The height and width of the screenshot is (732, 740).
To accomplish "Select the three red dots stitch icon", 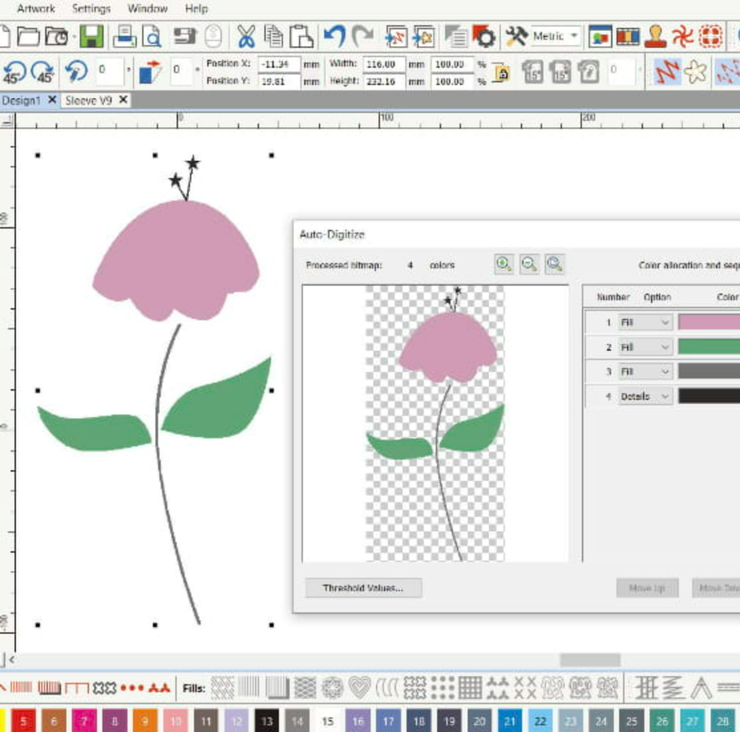I will pos(132,687).
